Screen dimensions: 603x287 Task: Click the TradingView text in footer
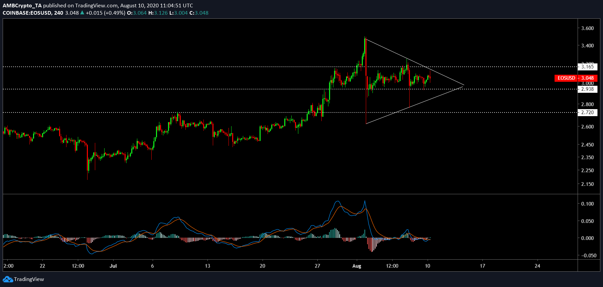[x=29, y=279]
